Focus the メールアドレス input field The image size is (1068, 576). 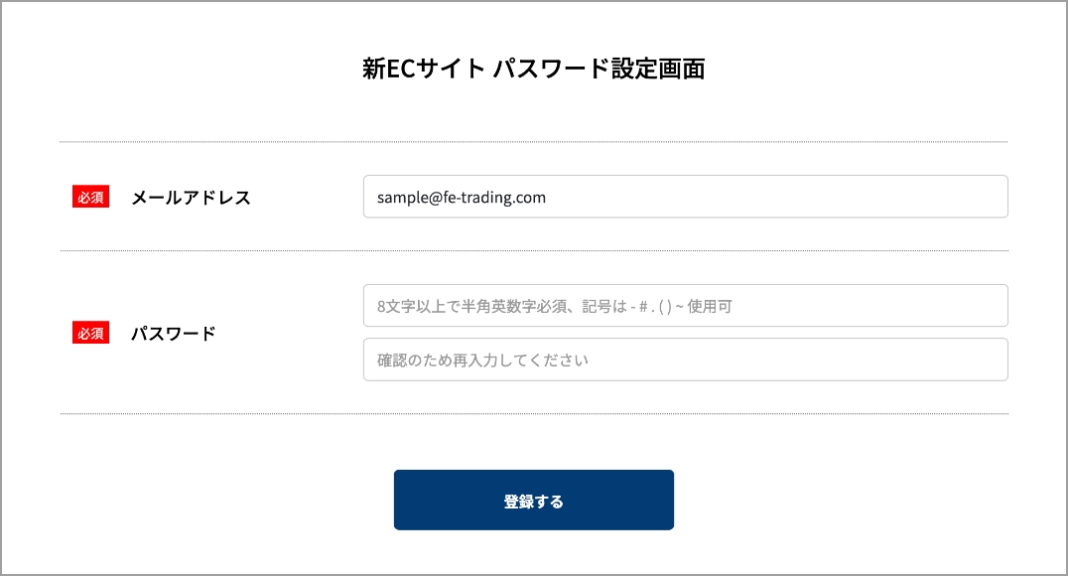click(x=685, y=197)
